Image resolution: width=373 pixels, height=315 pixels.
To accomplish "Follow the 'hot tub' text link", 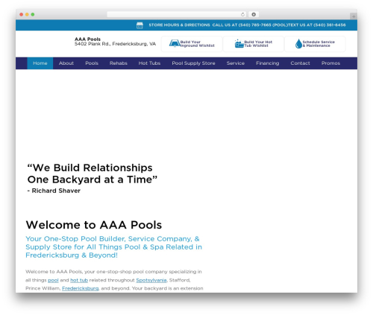I will (79, 280).
